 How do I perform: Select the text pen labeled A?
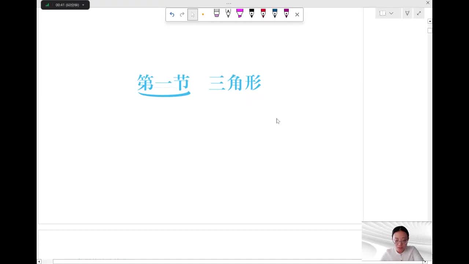click(228, 14)
